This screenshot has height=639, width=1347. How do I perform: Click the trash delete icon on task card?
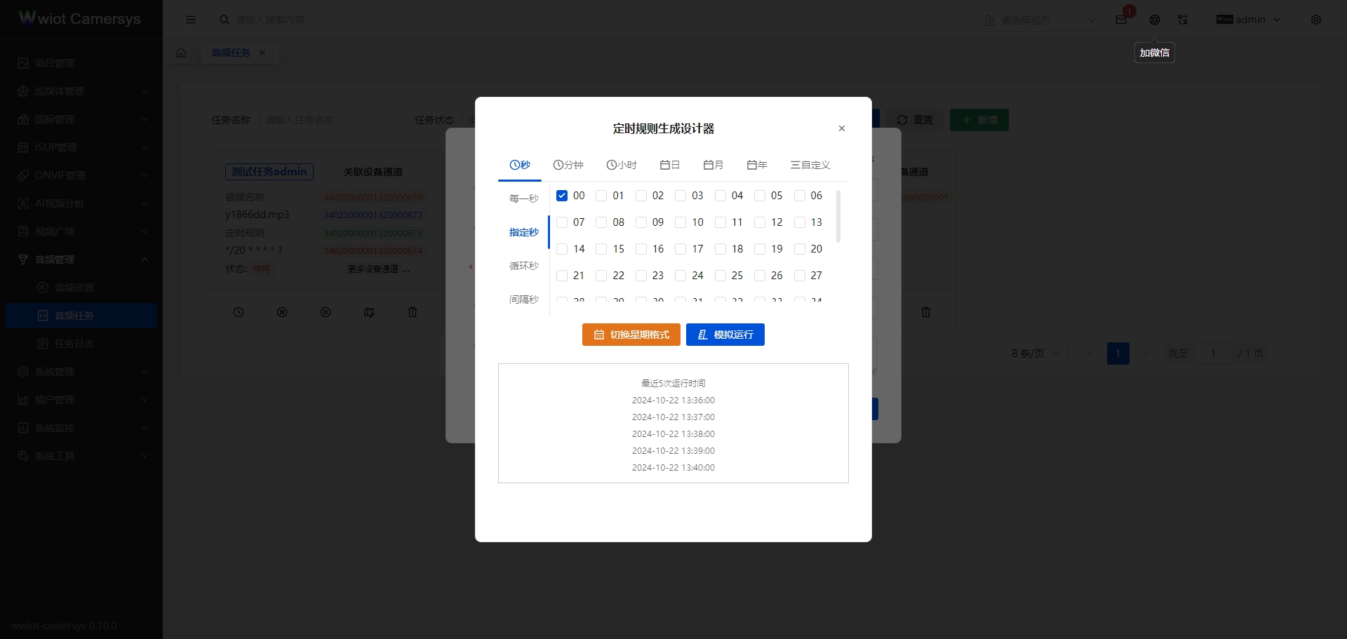(x=413, y=312)
